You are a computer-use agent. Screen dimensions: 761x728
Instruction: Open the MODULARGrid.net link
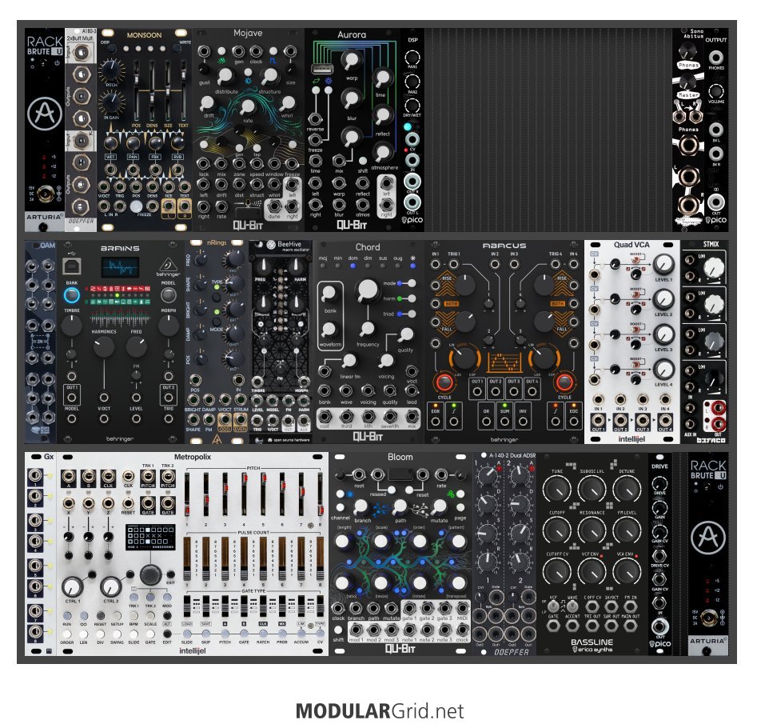click(x=380, y=711)
